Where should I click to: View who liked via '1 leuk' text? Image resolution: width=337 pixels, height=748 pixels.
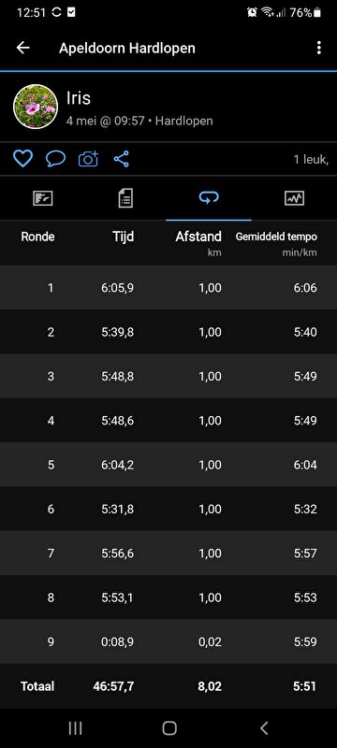pyautogui.click(x=311, y=159)
